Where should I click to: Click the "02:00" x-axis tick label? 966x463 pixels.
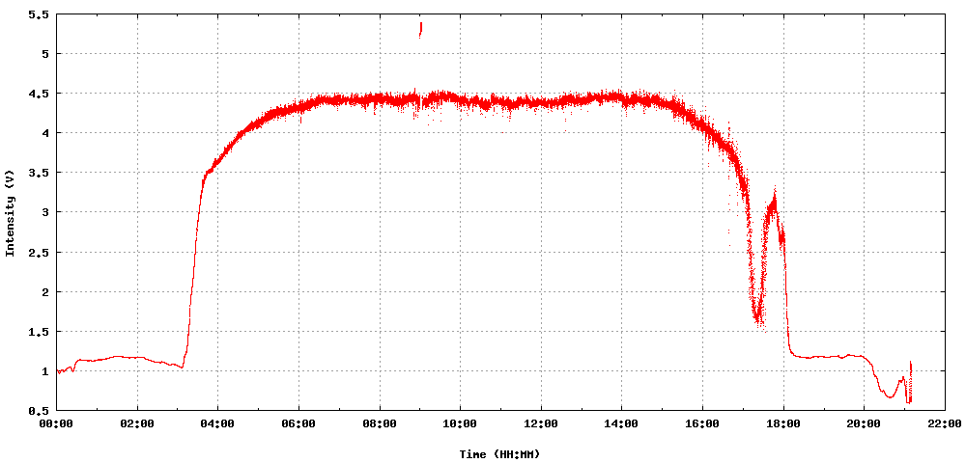137,423
